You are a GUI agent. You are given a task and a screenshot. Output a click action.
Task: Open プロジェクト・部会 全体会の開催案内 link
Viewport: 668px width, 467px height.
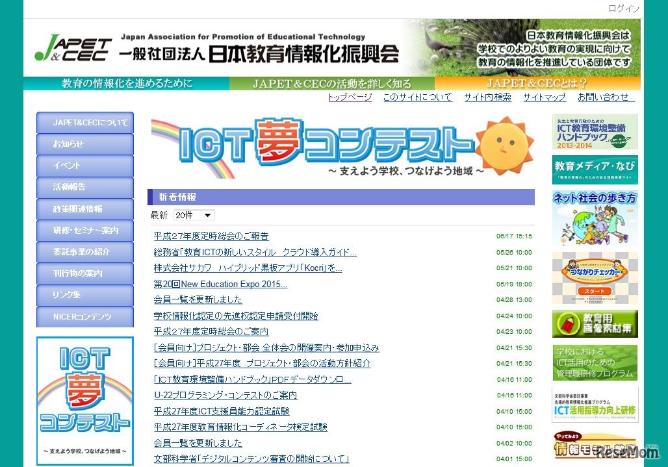(x=266, y=347)
